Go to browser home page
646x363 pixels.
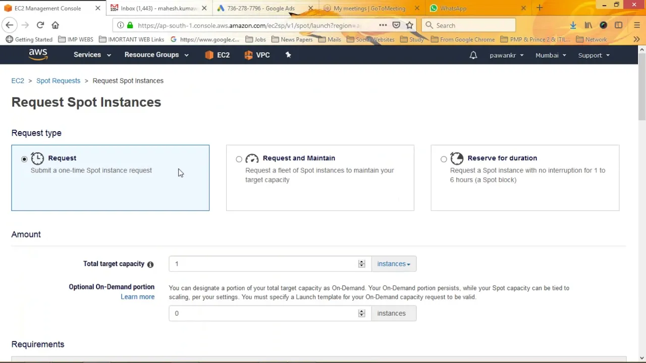(x=55, y=25)
